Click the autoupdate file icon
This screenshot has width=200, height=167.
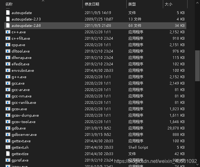pos(8,13)
